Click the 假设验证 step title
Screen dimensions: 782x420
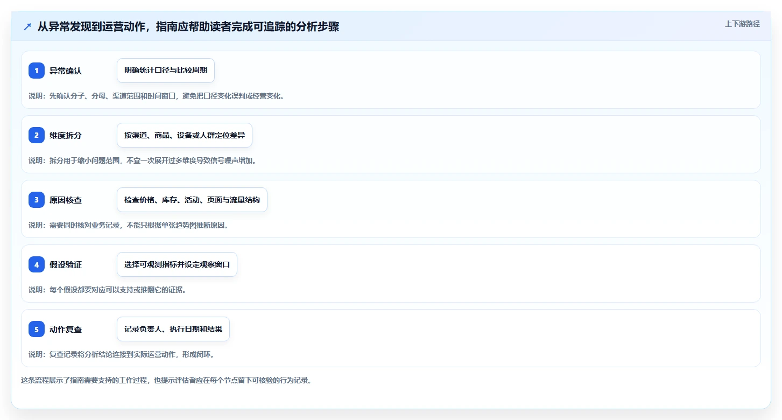pyautogui.click(x=66, y=264)
